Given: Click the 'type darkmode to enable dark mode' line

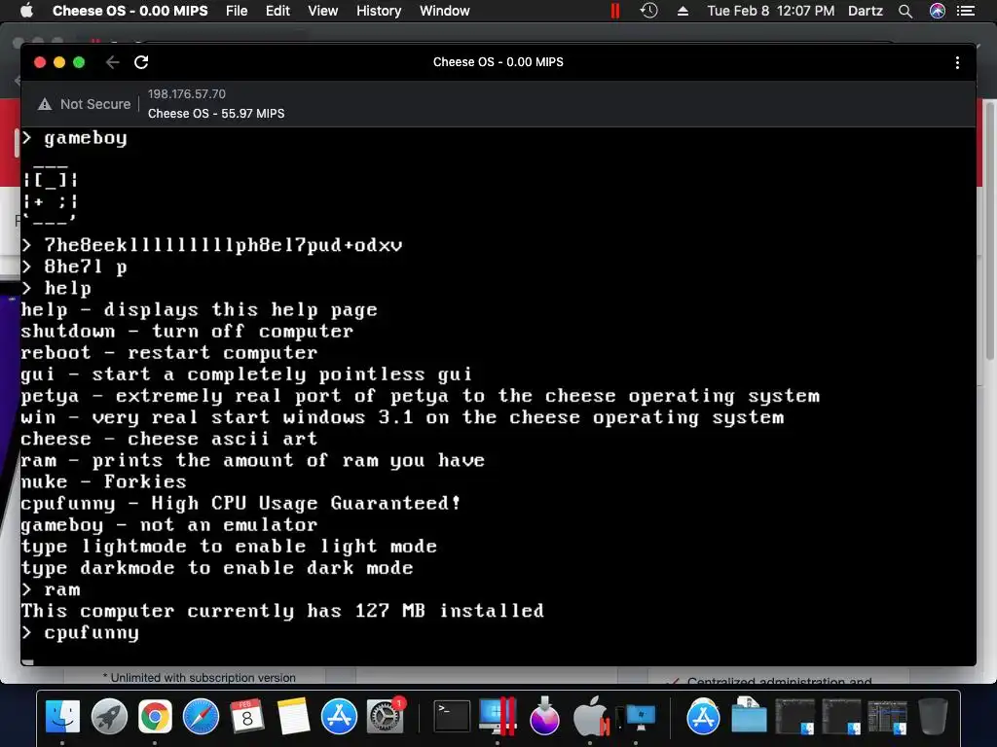Looking at the screenshot, I should [x=217, y=568].
